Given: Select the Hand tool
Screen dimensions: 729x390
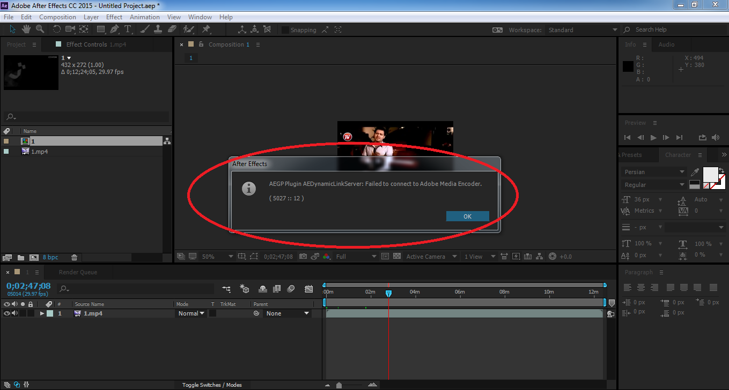Looking at the screenshot, I should point(26,29).
